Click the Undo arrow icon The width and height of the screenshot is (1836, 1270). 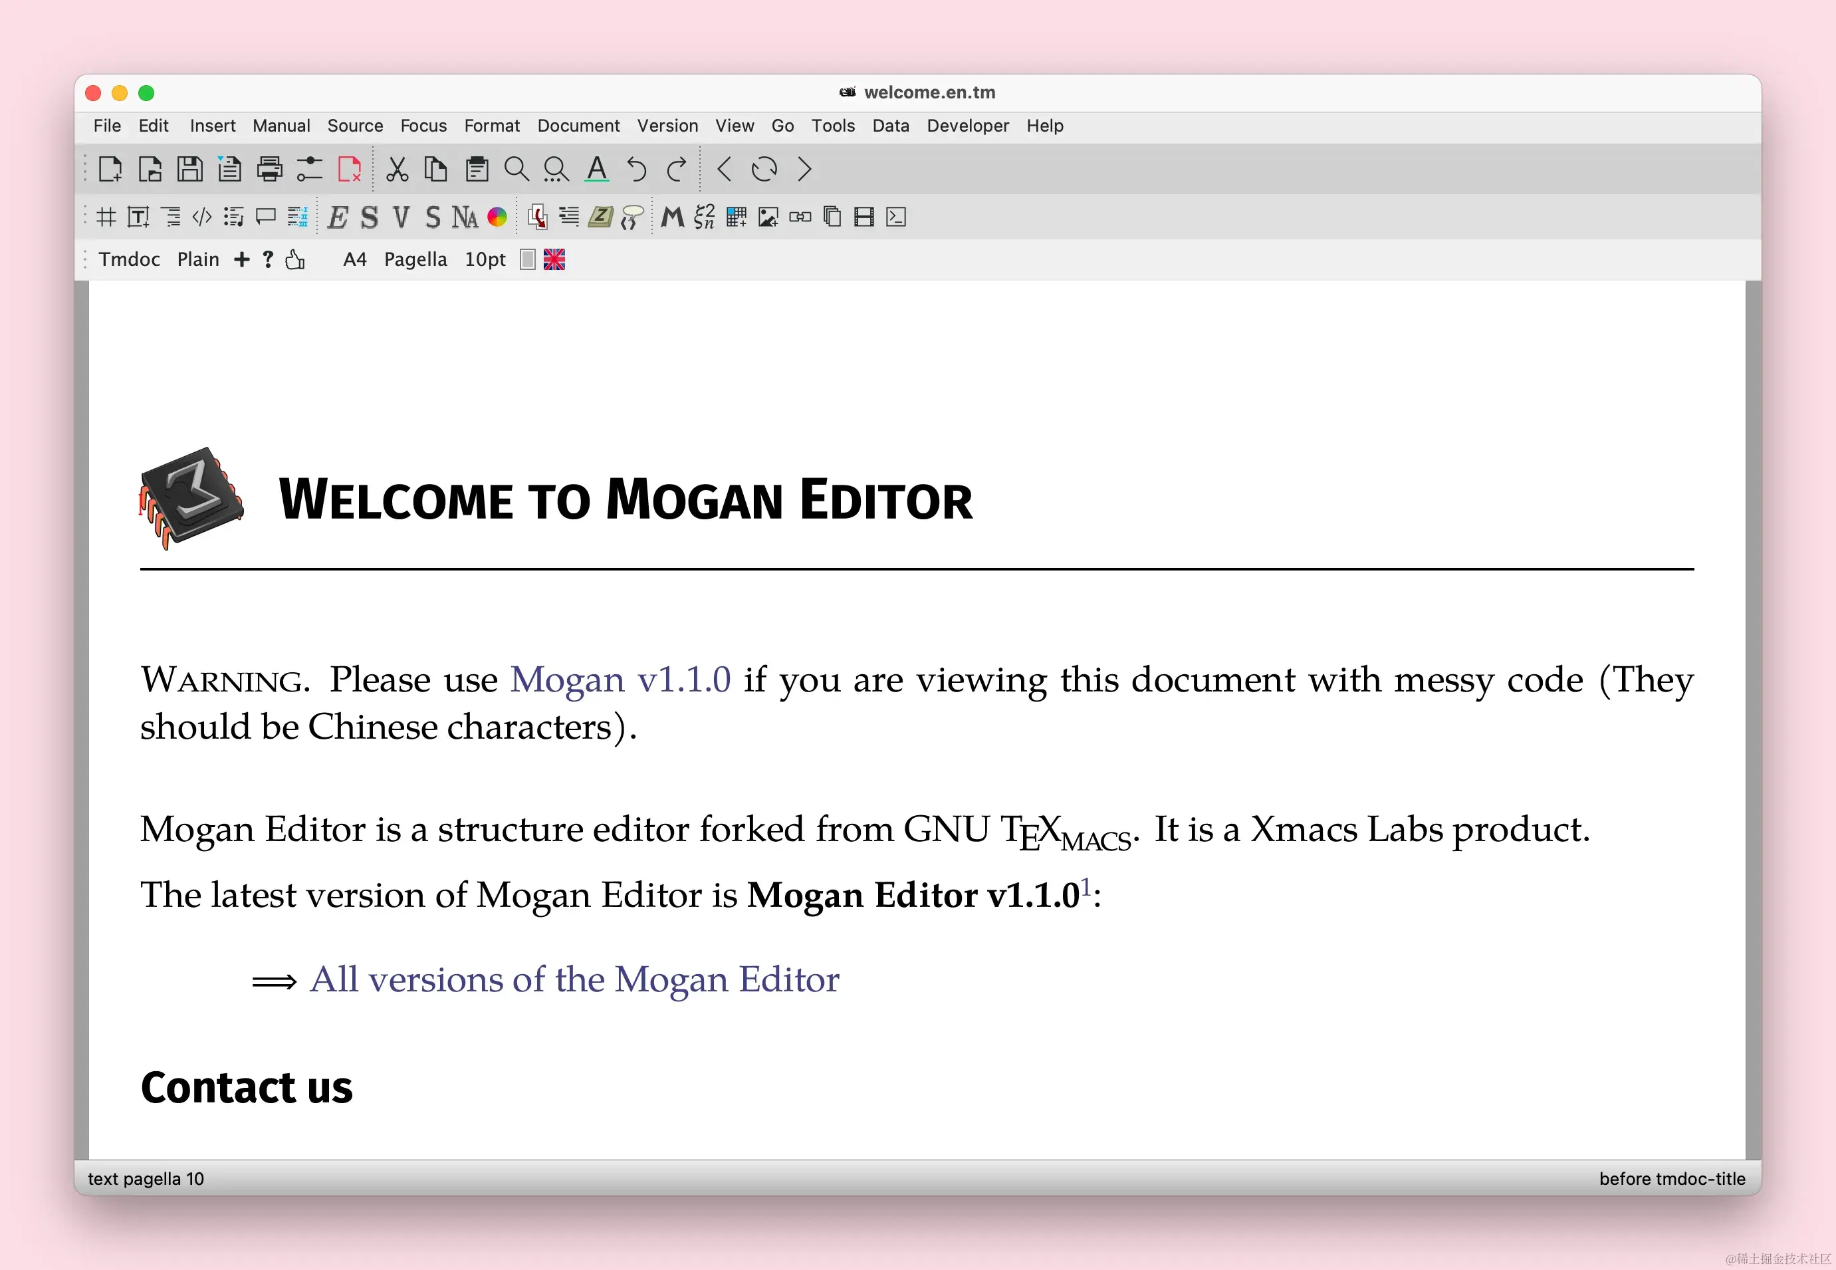coord(636,170)
